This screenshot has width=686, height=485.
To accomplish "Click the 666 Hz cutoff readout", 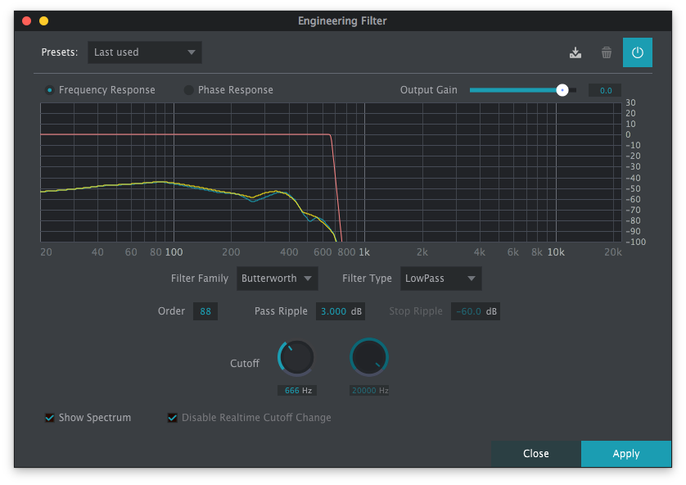I will click(x=296, y=390).
